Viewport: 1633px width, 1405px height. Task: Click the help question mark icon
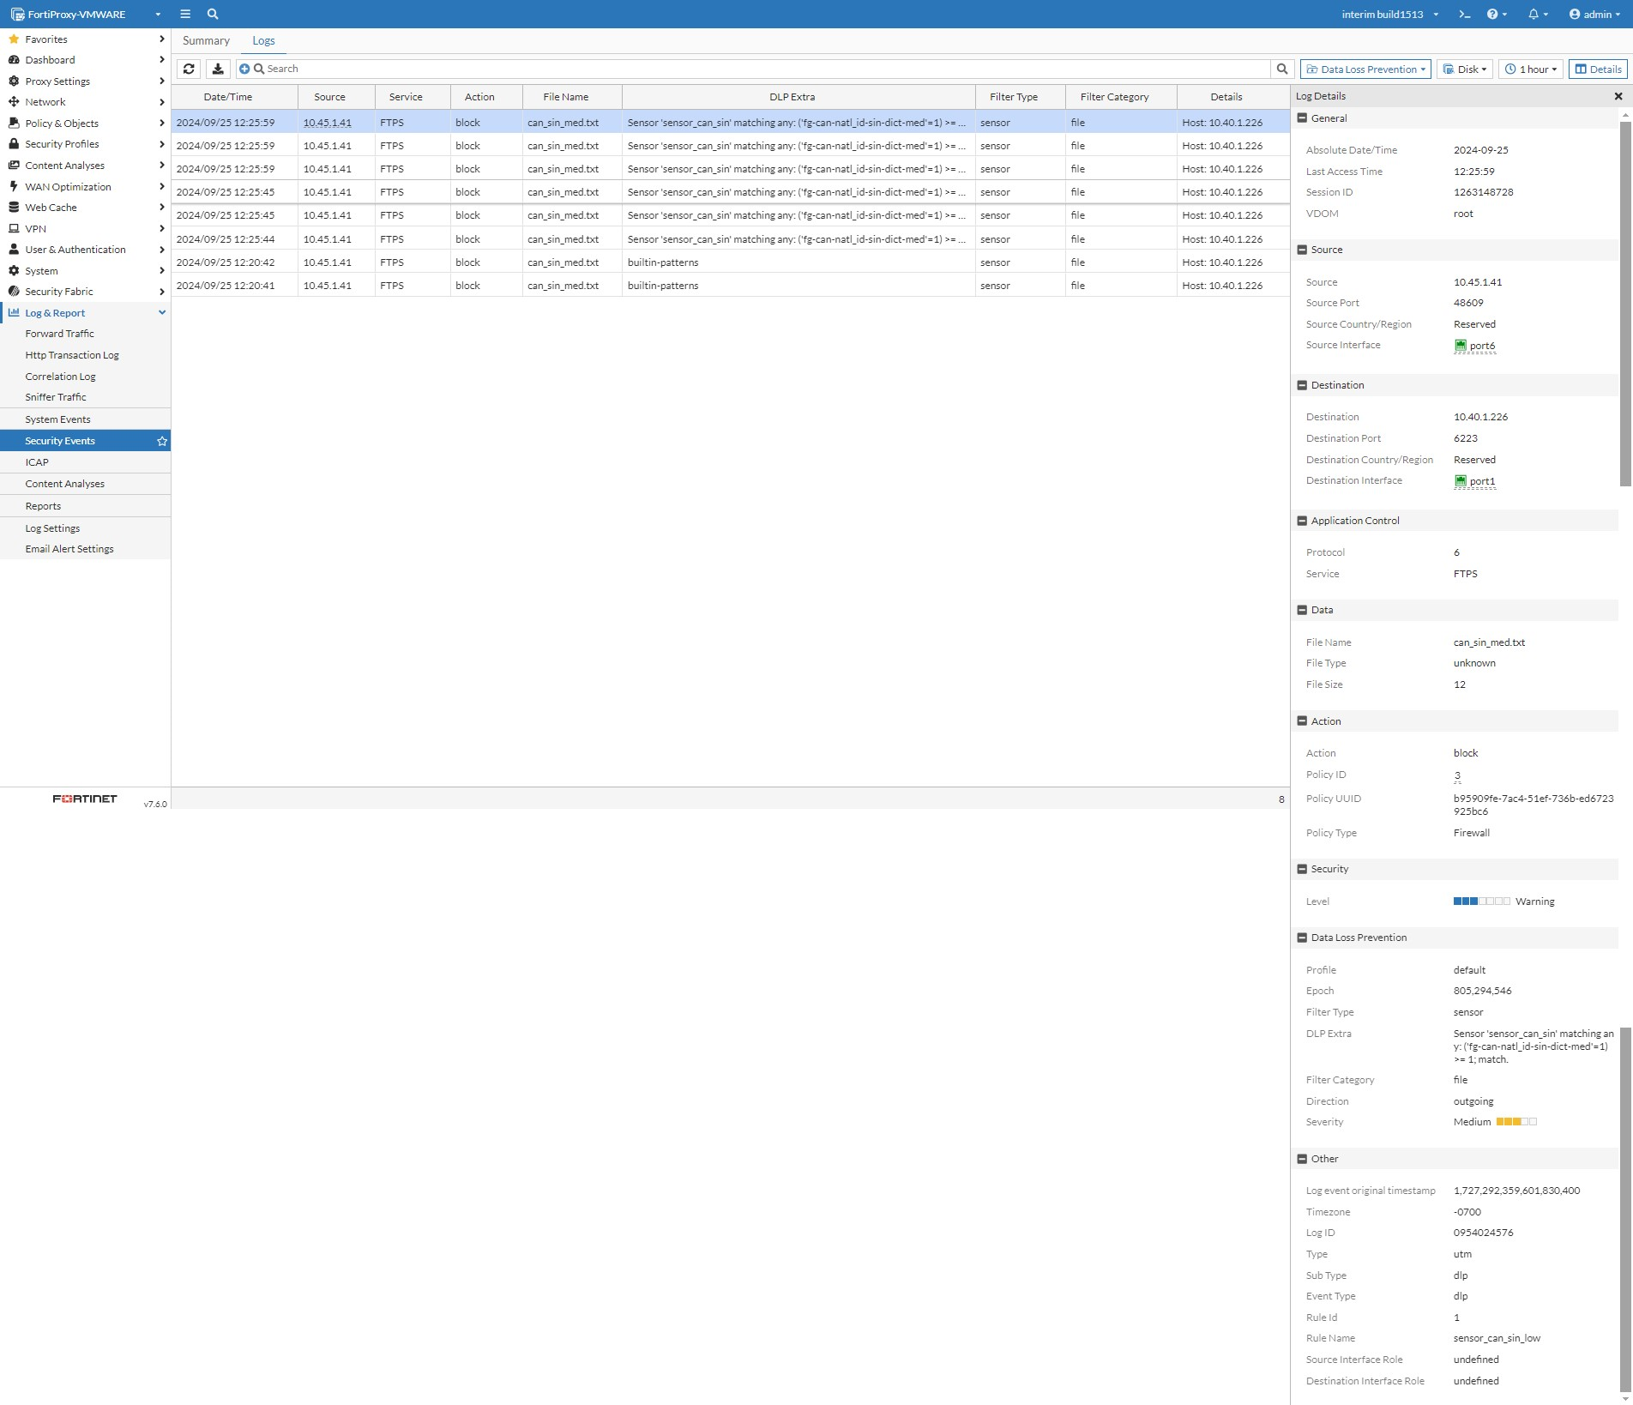(x=1492, y=14)
